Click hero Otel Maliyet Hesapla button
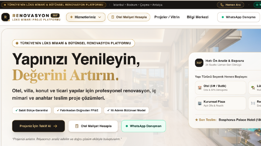Screen dimensions: 261x146 (x=93, y=126)
